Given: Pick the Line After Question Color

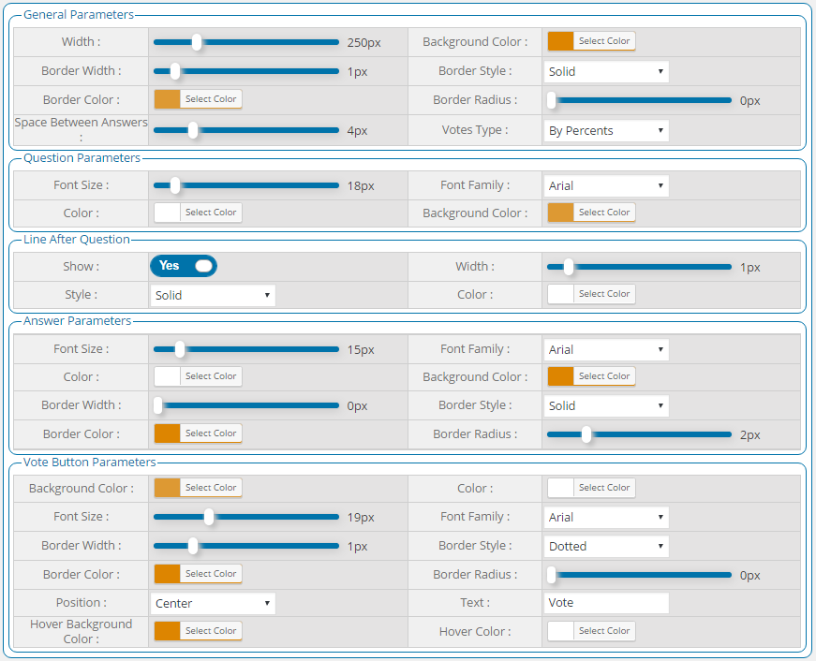Looking at the screenshot, I should click(x=591, y=294).
